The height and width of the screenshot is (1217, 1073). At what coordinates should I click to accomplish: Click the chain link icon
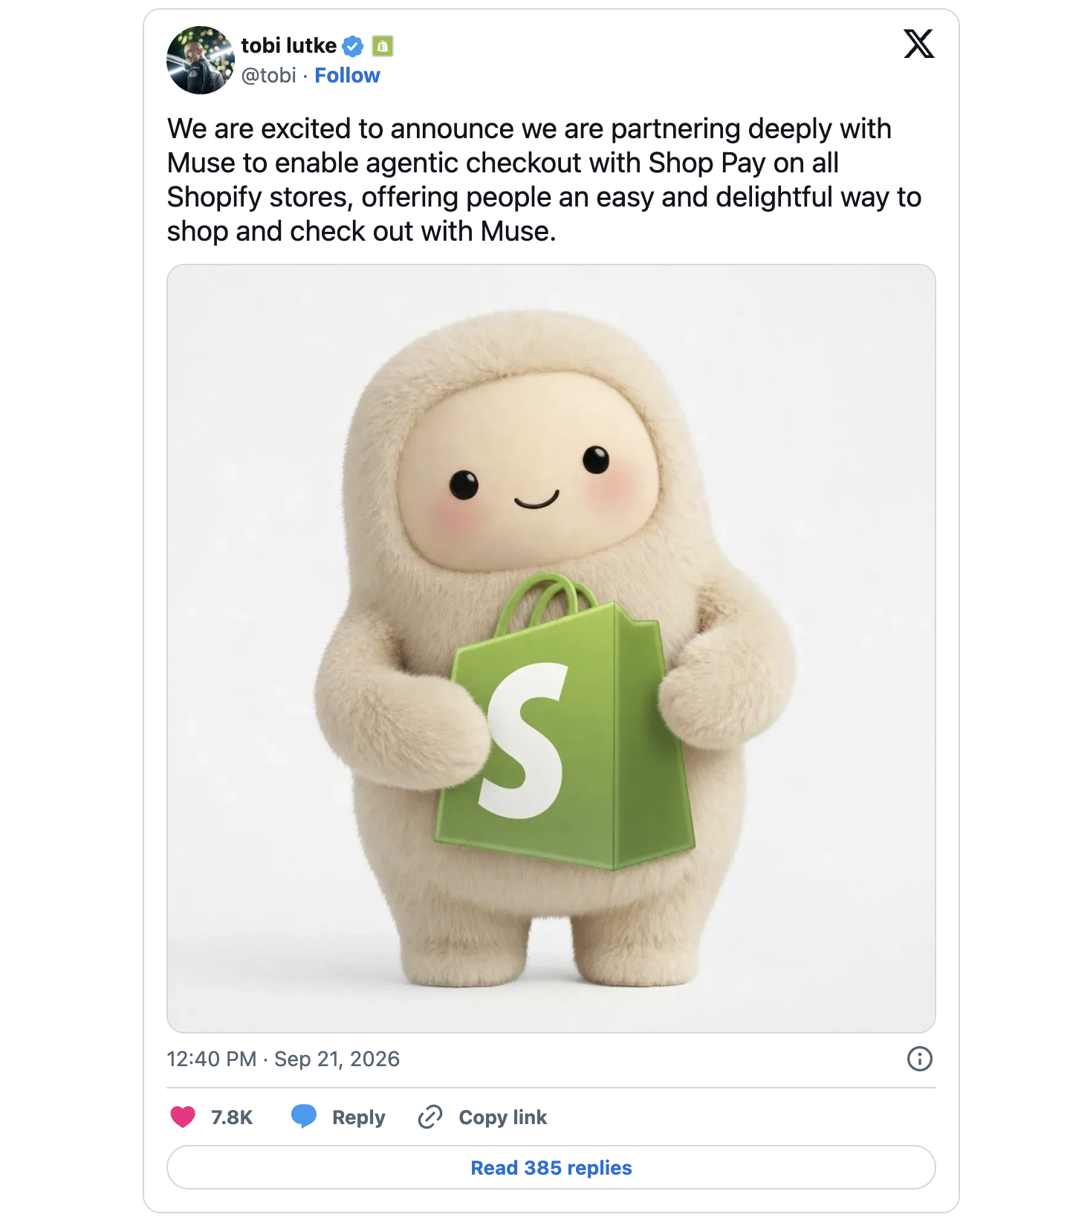click(x=430, y=1117)
